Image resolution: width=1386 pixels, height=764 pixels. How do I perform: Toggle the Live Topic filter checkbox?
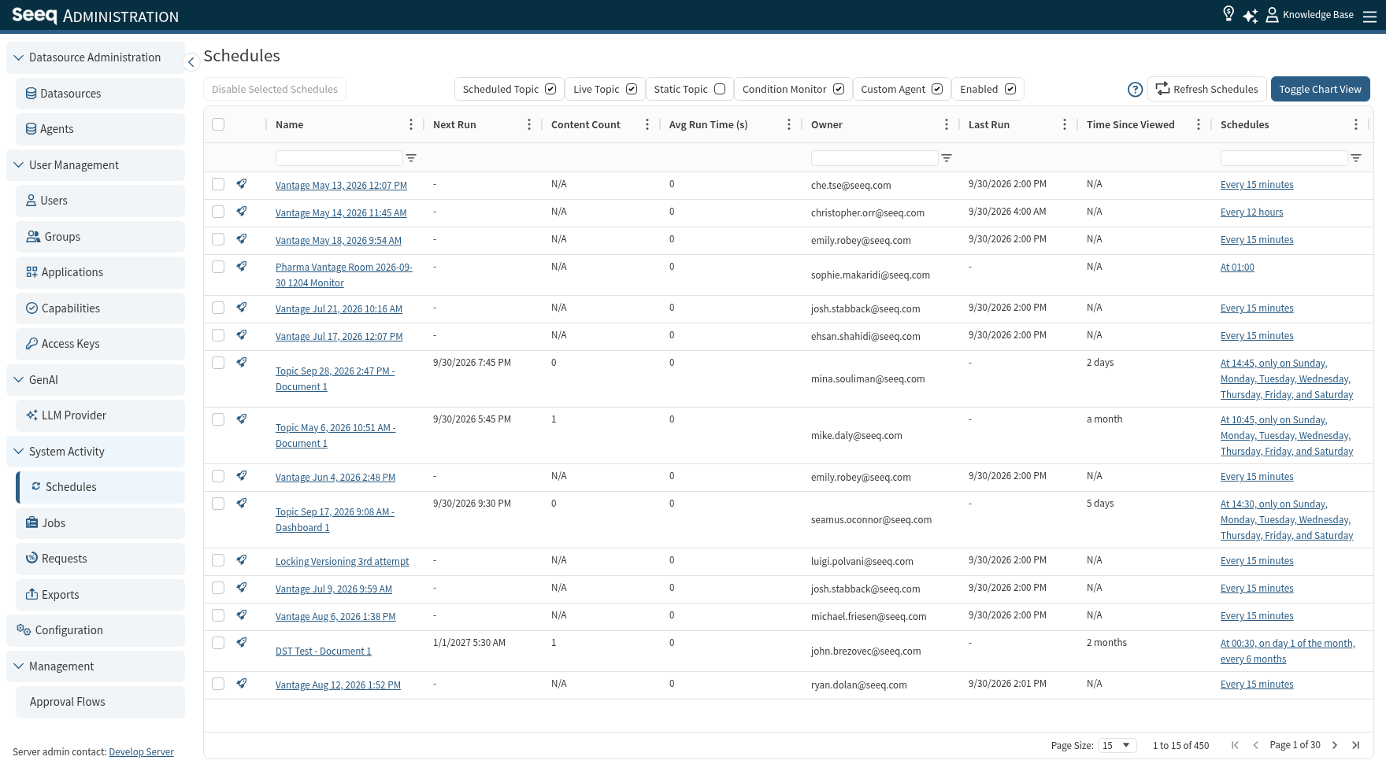pyautogui.click(x=632, y=89)
